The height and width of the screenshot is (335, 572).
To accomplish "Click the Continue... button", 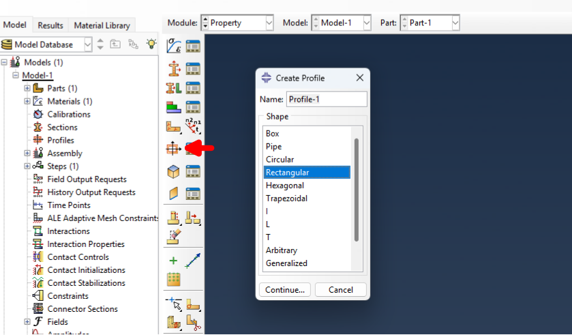I will [285, 290].
